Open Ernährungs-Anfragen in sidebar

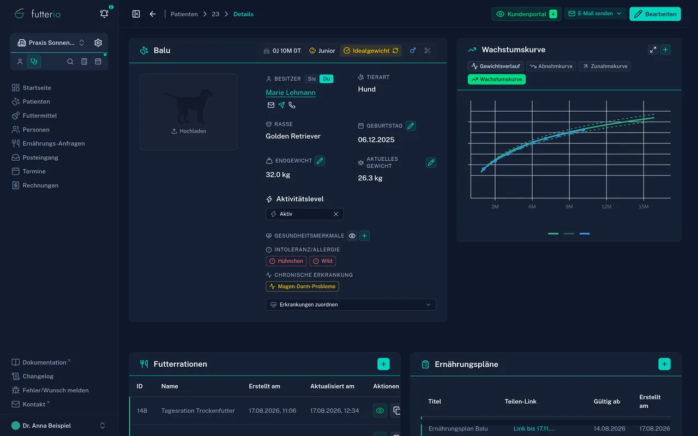pyautogui.click(x=53, y=143)
